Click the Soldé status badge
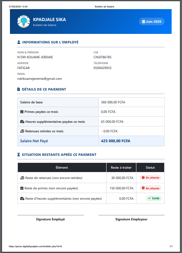Image resolution: width=182 pixels, height=253 pixels. pos(154,198)
